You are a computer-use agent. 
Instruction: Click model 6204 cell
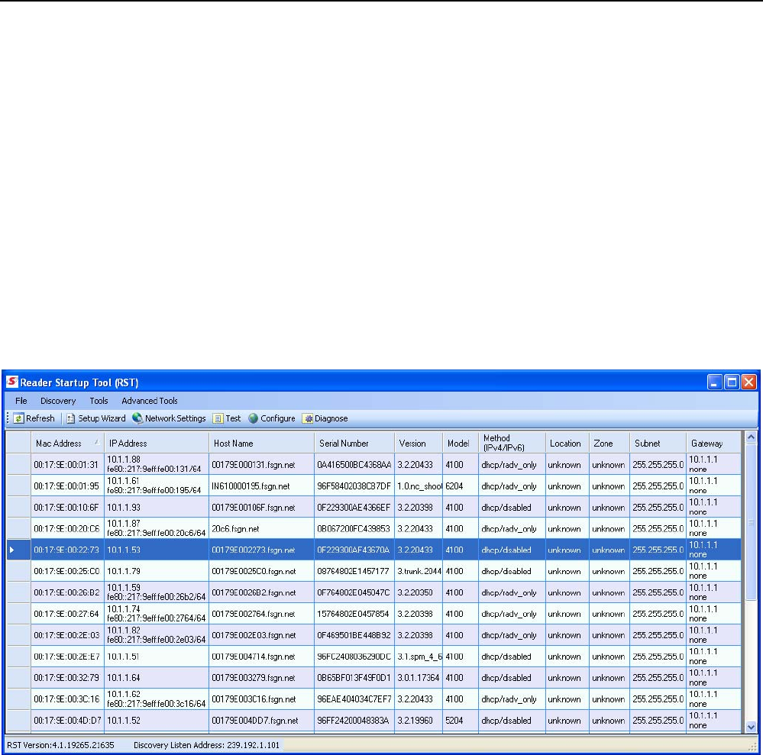coord(461,486)
